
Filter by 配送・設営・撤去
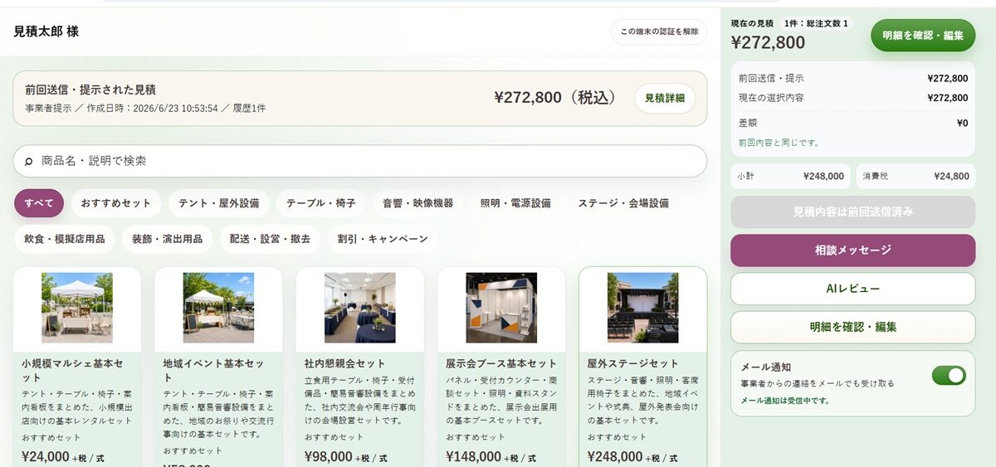click(x=270, y=239)
